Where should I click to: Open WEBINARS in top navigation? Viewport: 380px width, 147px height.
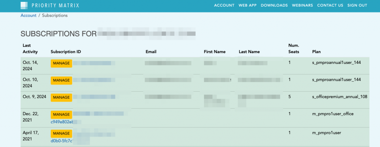tap(302, 5)
